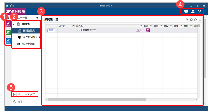
Task: Click the magnifier plus icon in title bar
Action: coord(12,6)
